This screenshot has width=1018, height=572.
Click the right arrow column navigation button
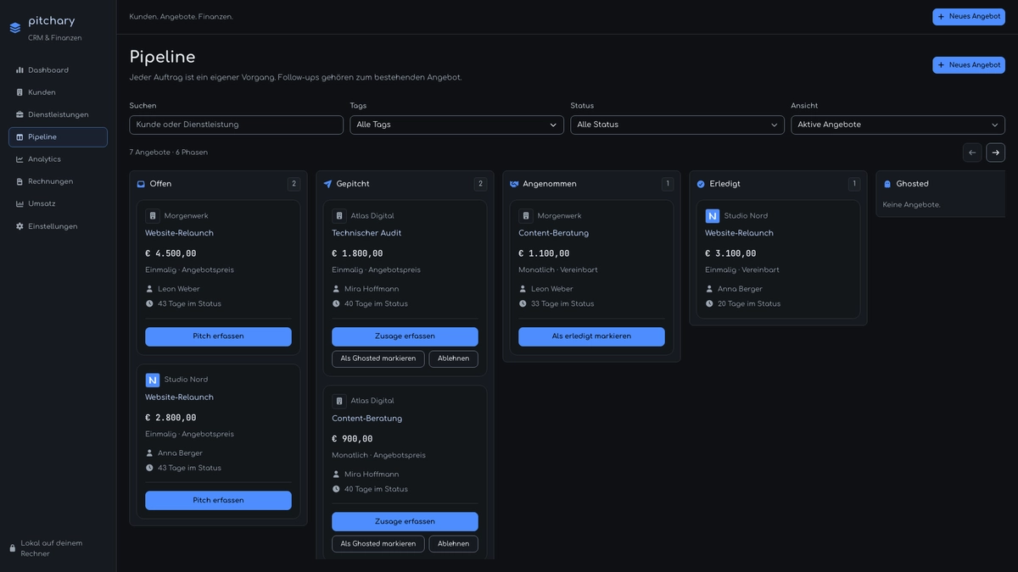pos(996,153)
